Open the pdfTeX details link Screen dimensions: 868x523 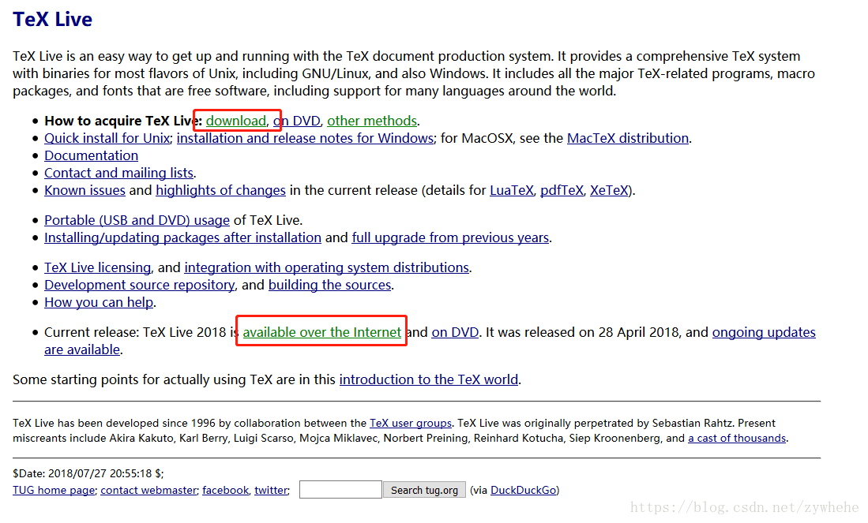pyautogui.click(x=562, y=190)
